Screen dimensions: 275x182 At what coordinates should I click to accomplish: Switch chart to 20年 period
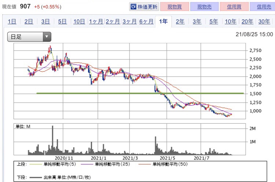pyautogui.click(x=247, y=22)
